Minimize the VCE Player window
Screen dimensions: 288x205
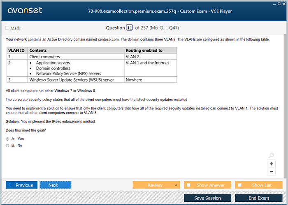[274, 4]
